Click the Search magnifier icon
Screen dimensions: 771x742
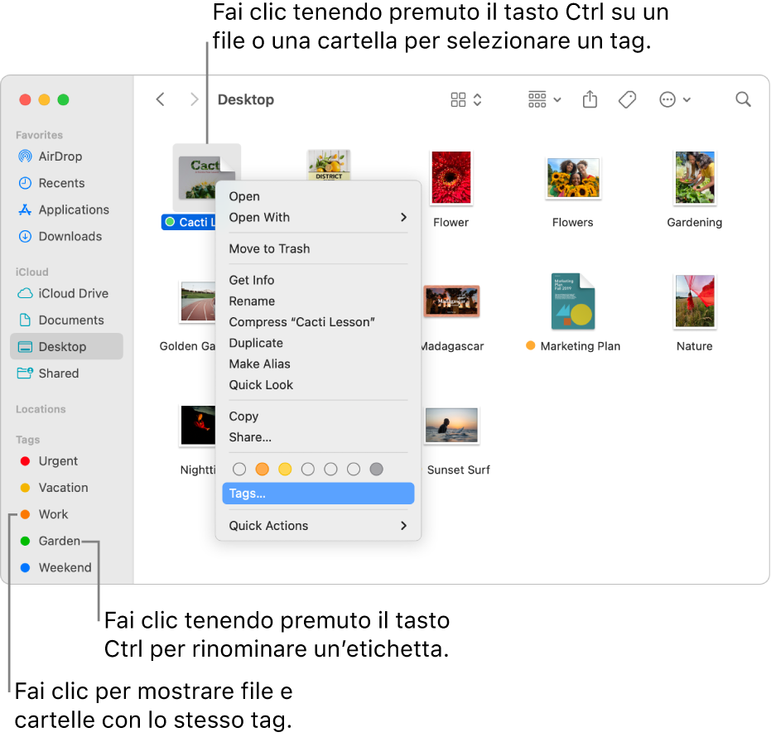coord(743,99)
